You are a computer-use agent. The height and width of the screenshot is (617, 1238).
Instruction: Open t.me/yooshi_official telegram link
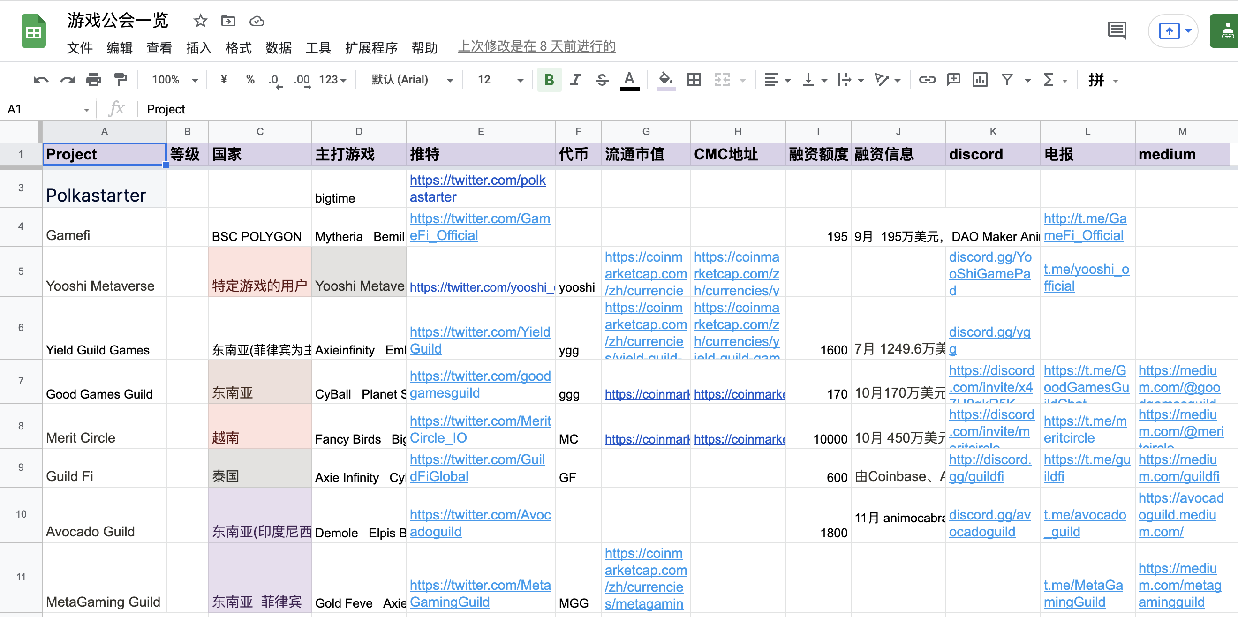[x=1086, y=277]
